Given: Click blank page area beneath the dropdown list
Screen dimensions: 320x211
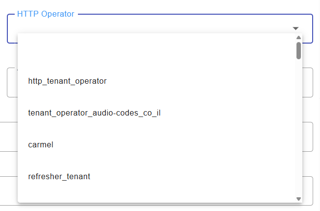Looking at the screenshot, I should click(147, 208).
